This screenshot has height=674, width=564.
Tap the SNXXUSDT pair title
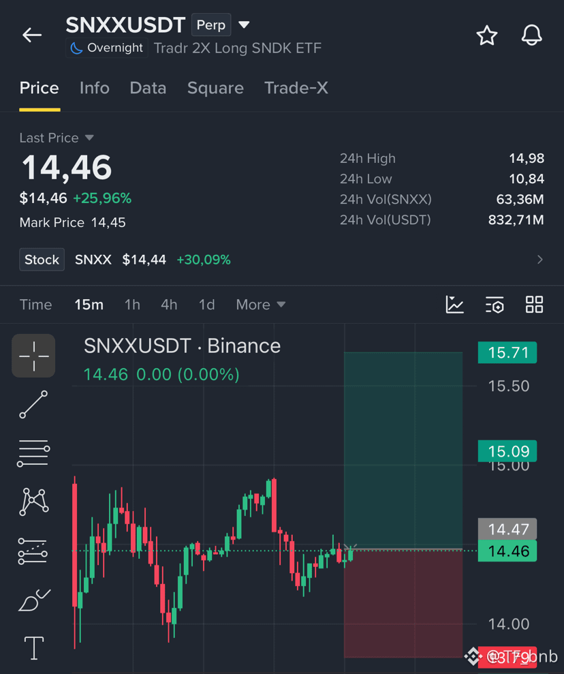(x=125, y=25)
